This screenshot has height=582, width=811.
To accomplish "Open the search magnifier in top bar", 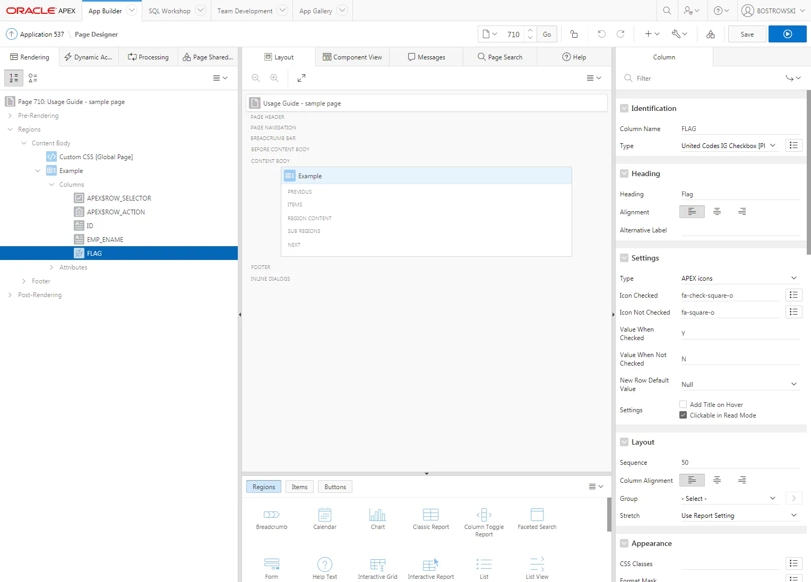I will click(x=667, y=11).
